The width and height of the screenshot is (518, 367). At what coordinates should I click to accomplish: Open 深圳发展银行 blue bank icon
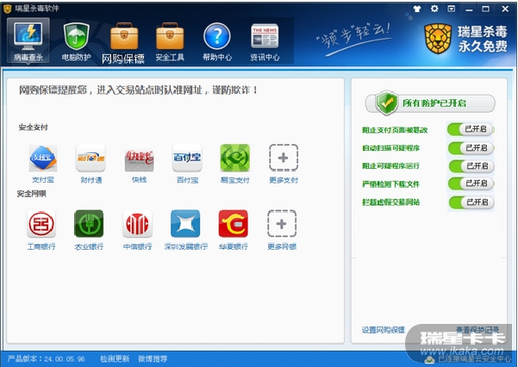click(185, 224)
